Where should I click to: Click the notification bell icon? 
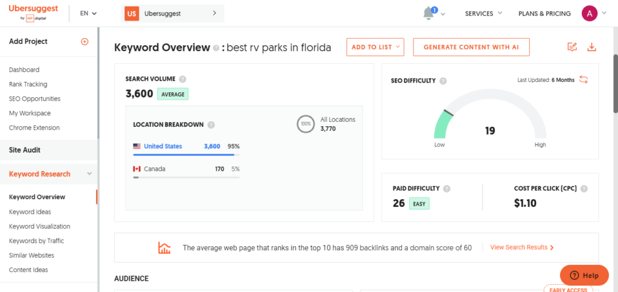[429, 13]
